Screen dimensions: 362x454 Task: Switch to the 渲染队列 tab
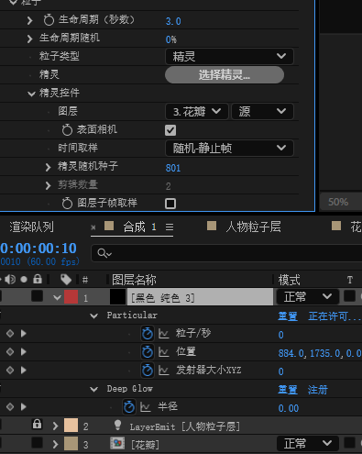point(31,227)
